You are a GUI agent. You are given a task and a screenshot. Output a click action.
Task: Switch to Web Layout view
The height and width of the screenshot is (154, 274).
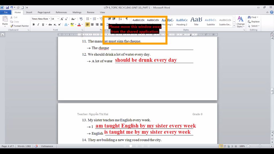[x=229, y=146]
